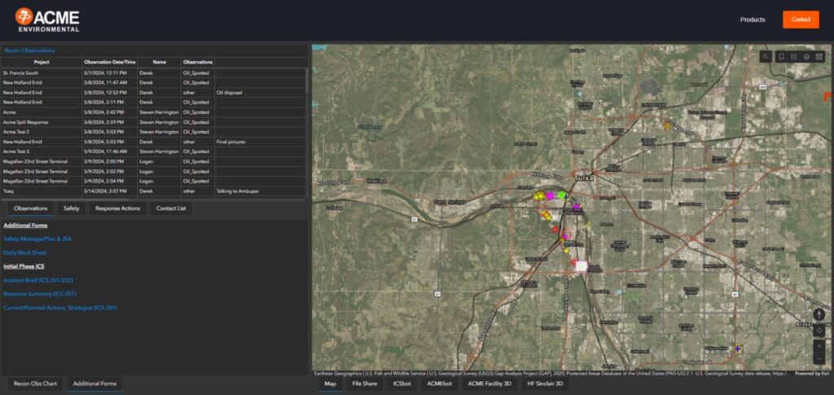Viewport: 834px width, 395px height.
Task: Switch to the Observations tab
Action: coord(30,208)
